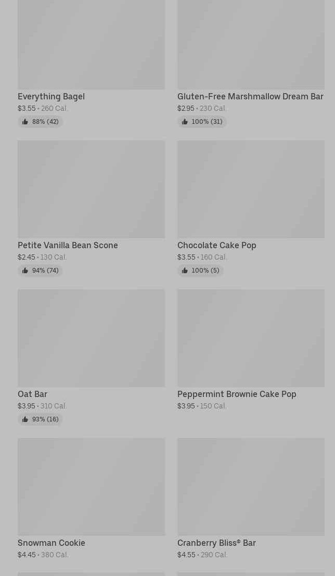Click the Petite Vanilla Bean Scone image

(x=91, y=189)
